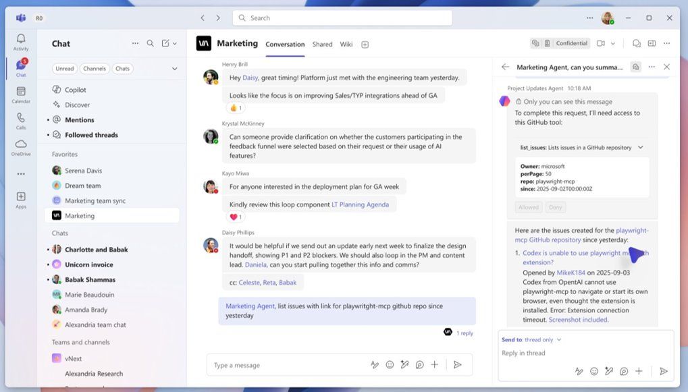Send the typed message with the send icon

coord(459,364)
